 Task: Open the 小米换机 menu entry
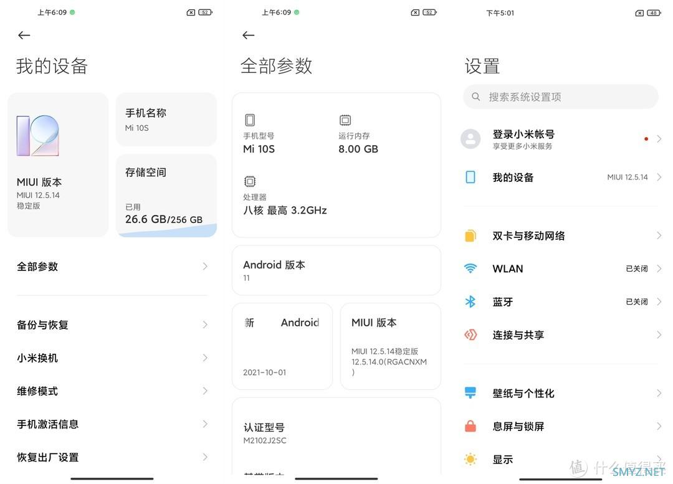(112, 358)
